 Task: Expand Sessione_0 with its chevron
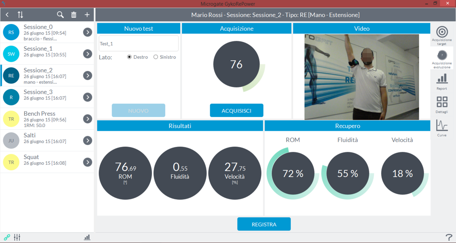point(88,32)
